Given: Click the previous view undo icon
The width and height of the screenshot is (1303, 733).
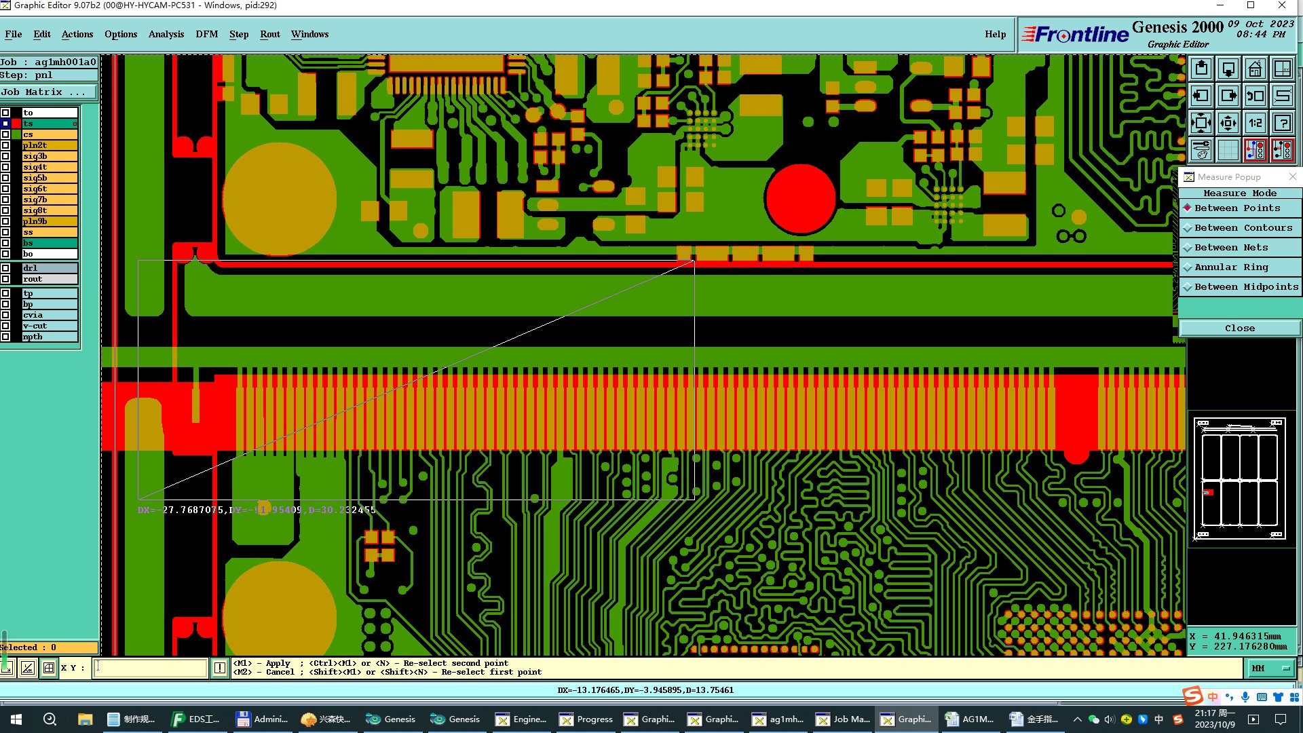Looking at the screenshot, I should click(1255, 96).
